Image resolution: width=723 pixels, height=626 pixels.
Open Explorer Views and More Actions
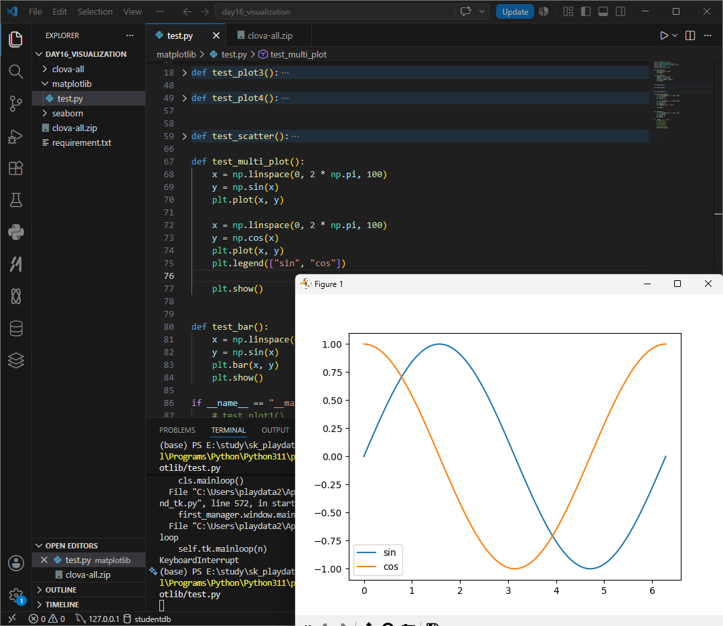tap(130, 35)
